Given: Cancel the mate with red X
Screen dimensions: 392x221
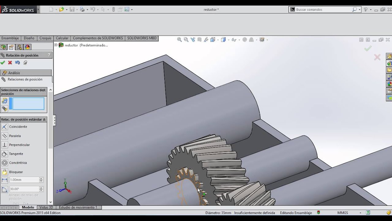Looking at the screenshot, I should [10, 63].
